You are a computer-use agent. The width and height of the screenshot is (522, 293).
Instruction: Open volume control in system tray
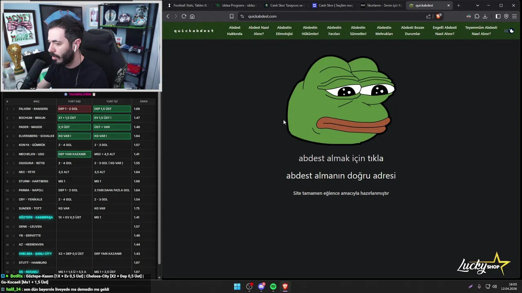pos(495,286)
